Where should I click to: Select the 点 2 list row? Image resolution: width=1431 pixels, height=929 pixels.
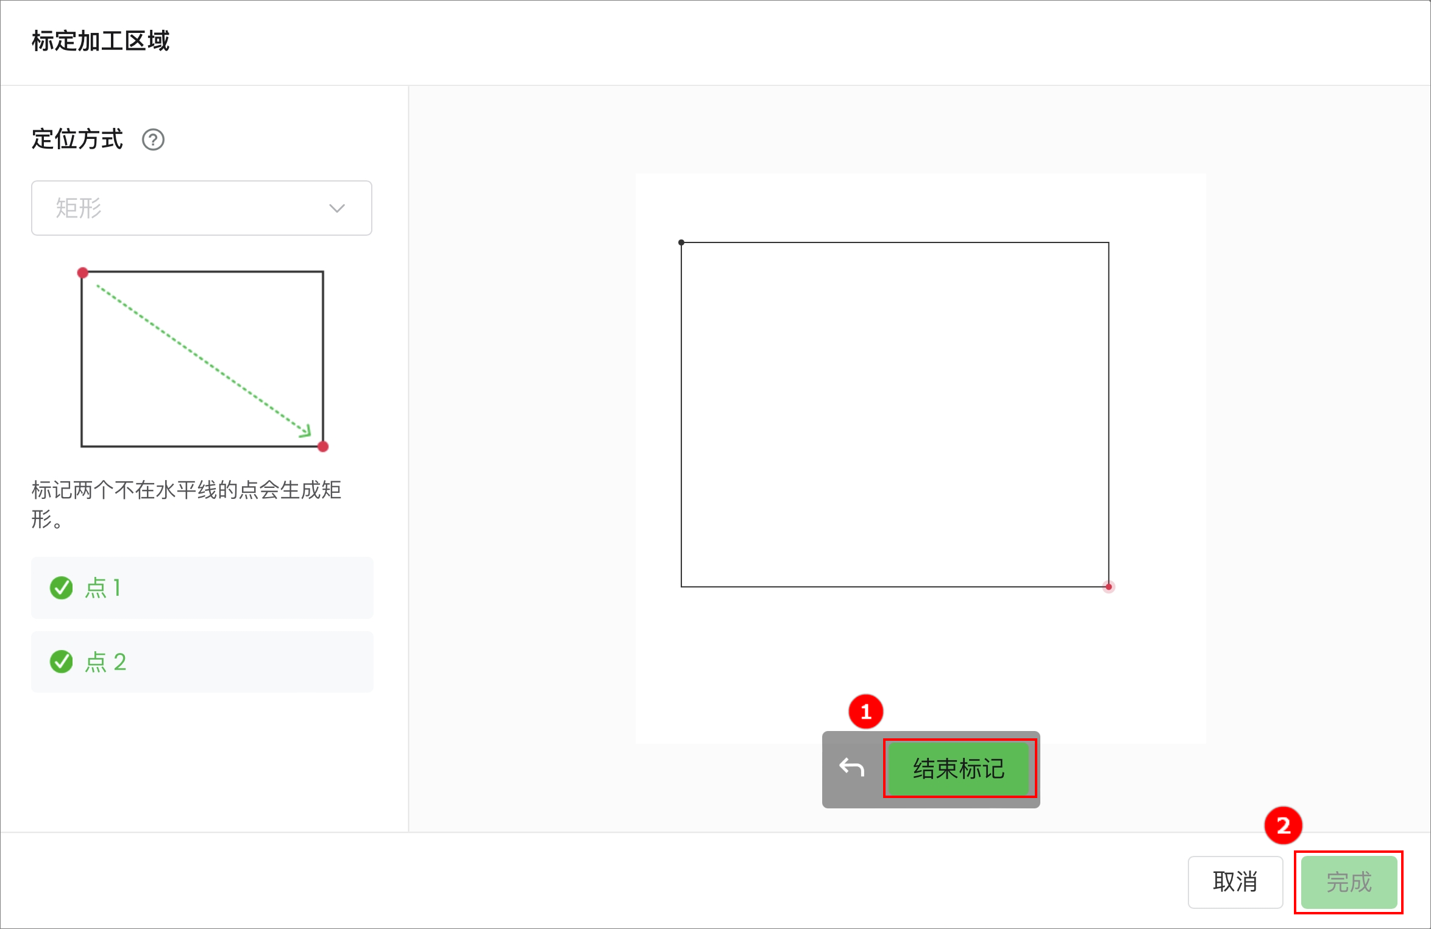pyautogui.click(x=202, y=662)
